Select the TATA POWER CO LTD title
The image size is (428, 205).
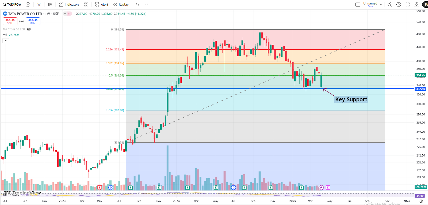pos(34,14)
